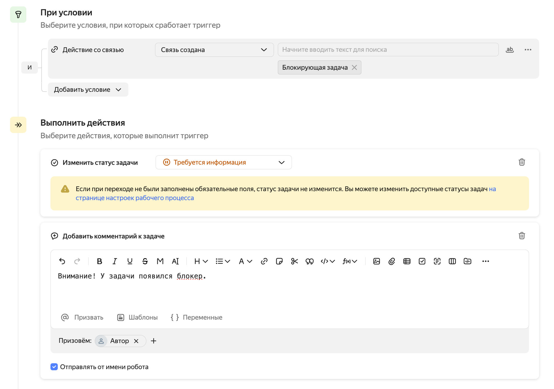Click the scissors cut icon in editor
554x389 pixels.
[x=294, y=261]
